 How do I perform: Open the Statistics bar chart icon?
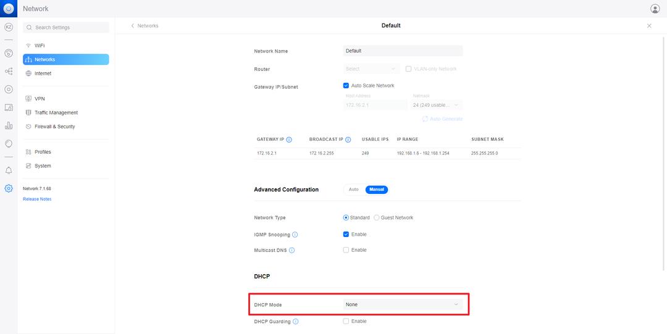coord(9,125)
